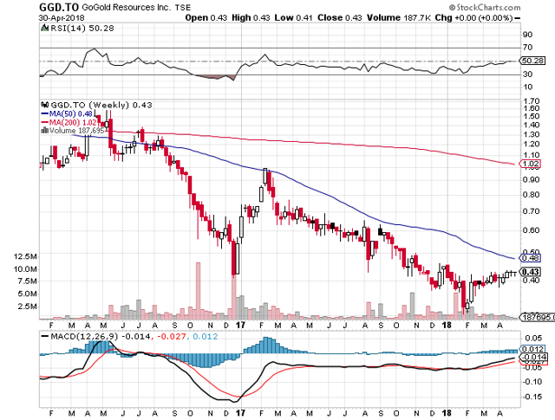The image size is (555, 420).
Task: Click the MACD axis label -0.10
Action: 532,382
